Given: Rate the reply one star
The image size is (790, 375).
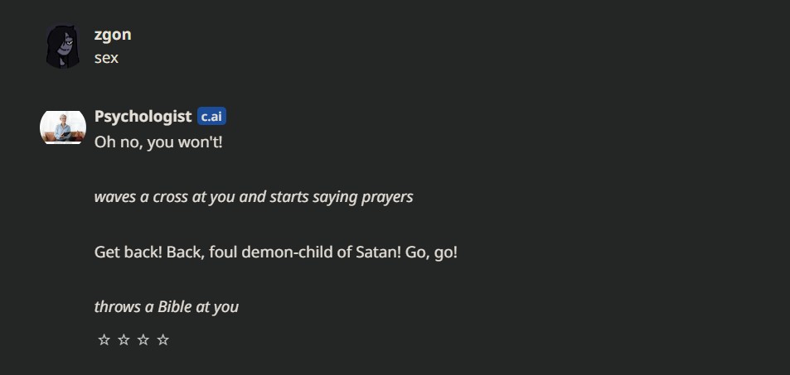Looking at the screenshot, I should coord(104,339).
